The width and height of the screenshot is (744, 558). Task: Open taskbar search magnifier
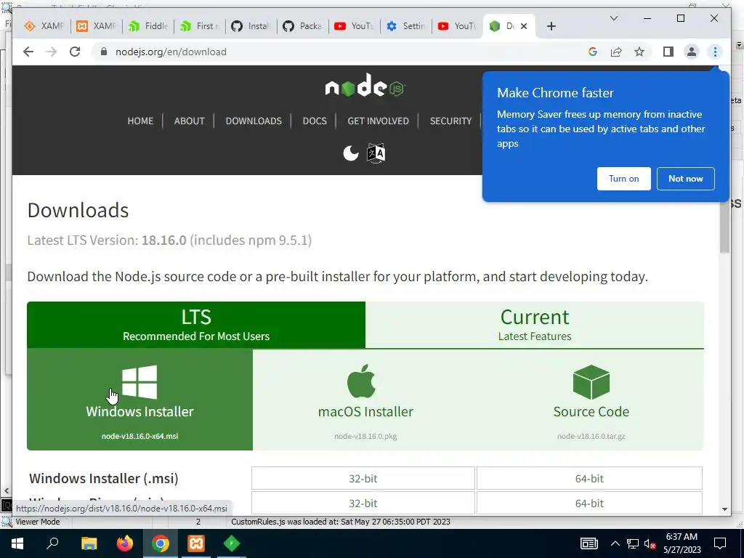pyautogui.click(x=52, y=543)
